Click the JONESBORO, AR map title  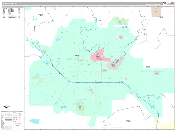pyautogui.click(x=10, y=4)
